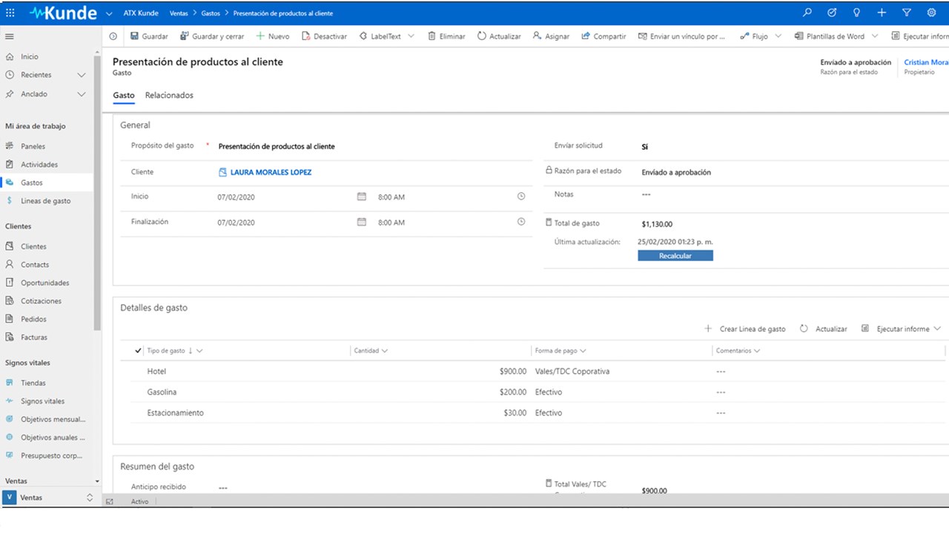The width and height of the screenshot is (949, 534).
Task: Create a new record with Nuevo
Action: coord(273,36)
